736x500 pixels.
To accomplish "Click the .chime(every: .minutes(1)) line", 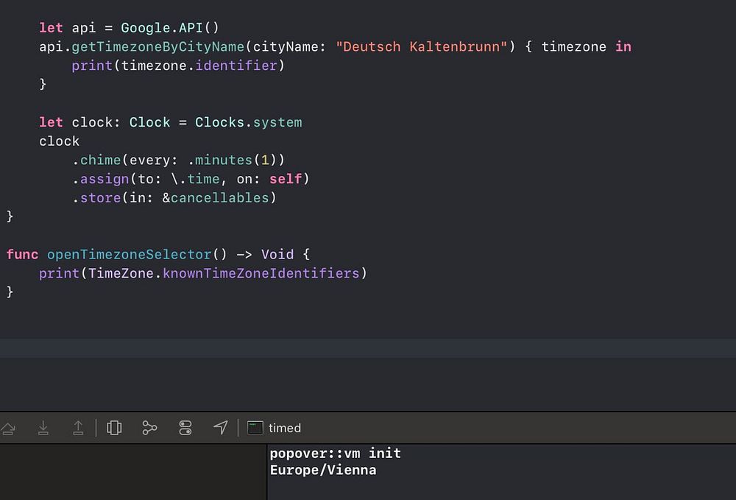I will pos(178,160).
